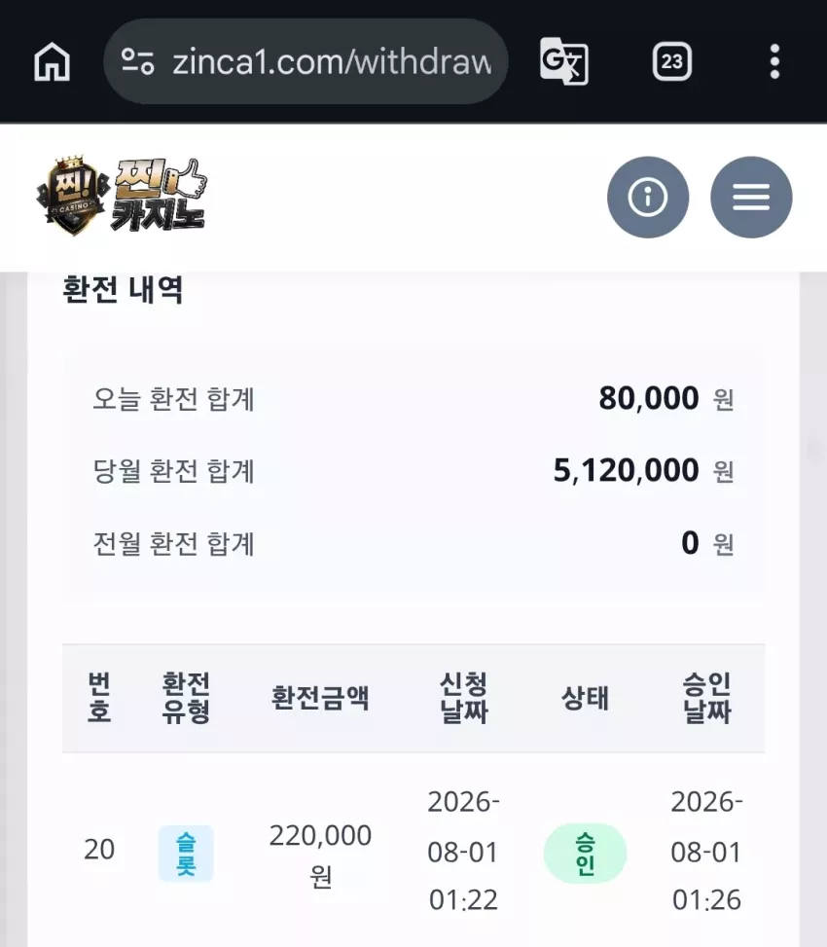
Task: Click the 슬롯 type badge
Action: point(186,854)
